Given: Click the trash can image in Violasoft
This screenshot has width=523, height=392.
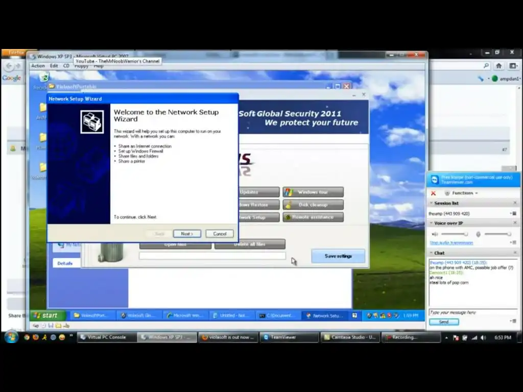Looking at the screenshot, I should (111, 252).
